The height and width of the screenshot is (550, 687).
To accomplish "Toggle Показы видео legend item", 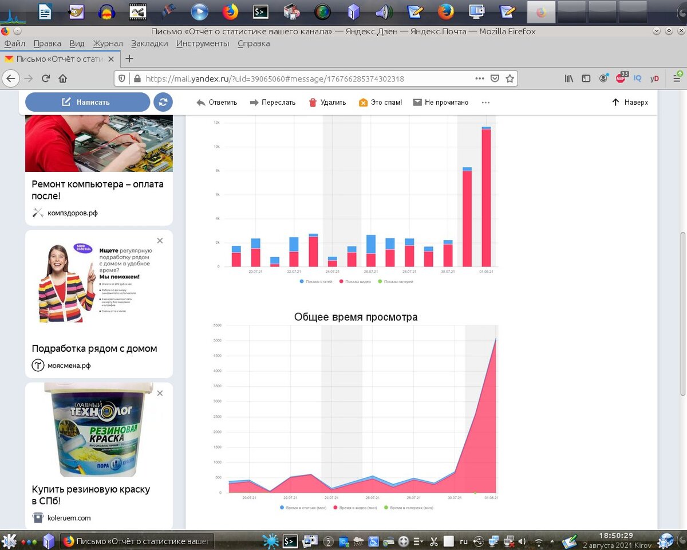I will coord(354,282).
